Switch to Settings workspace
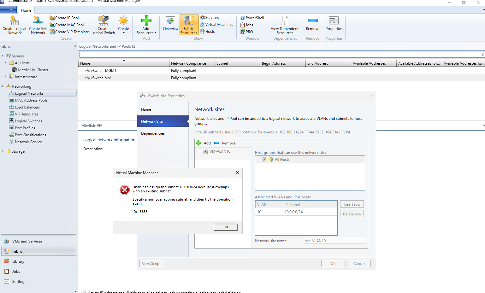Screen dimensions: 485x293 [x=38, y=282]
